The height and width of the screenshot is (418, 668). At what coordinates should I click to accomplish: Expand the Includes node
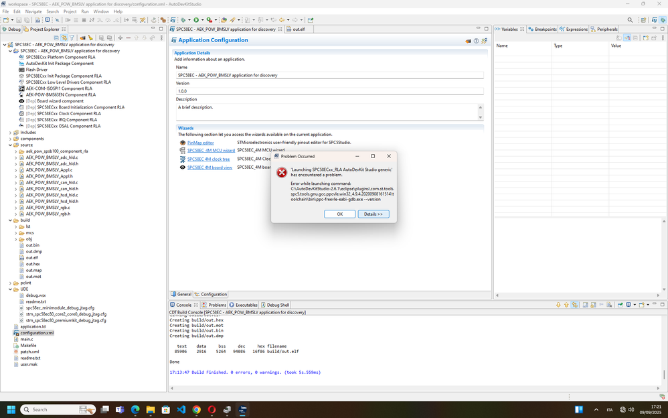click(x=11, y=133)
